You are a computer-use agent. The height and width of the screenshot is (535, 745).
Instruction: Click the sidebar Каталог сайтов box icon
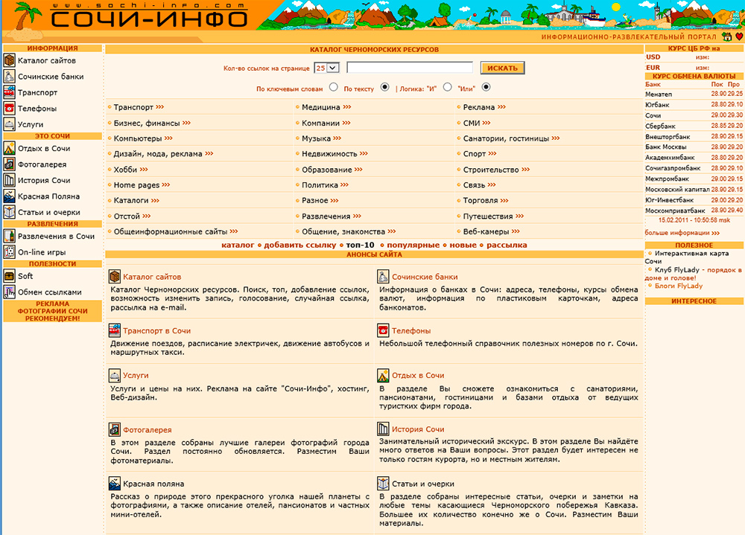10,60
